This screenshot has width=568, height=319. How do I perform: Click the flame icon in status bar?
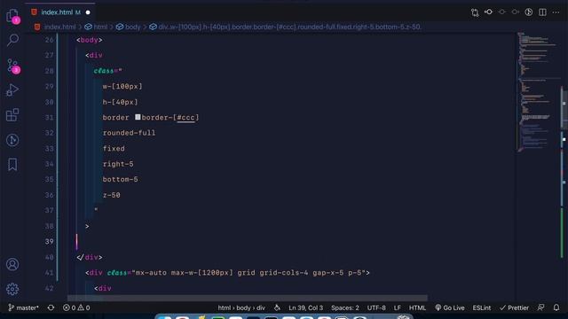click(x=277, y=307)
